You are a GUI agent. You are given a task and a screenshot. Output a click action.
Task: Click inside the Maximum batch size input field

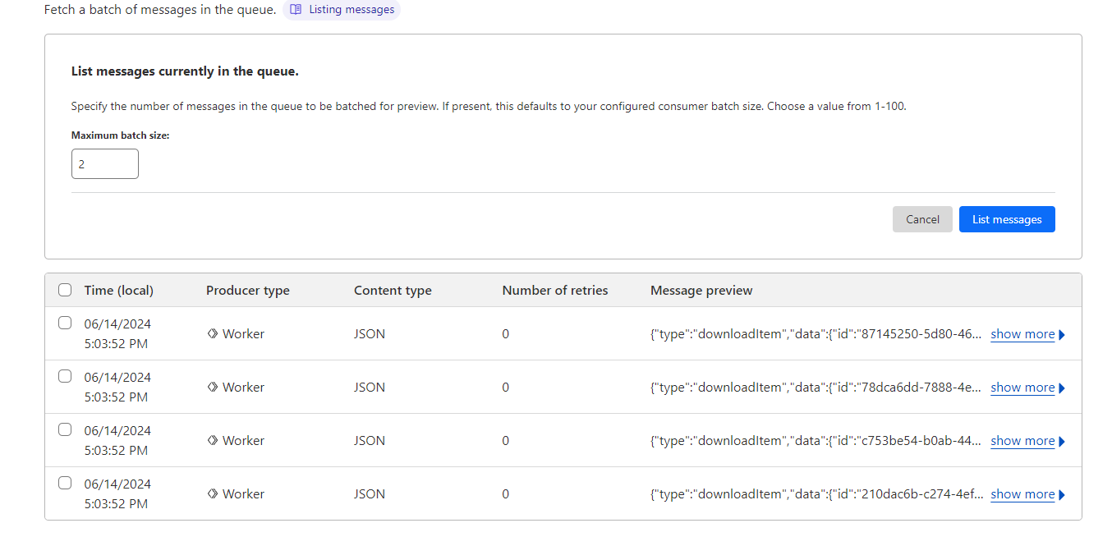104,163
